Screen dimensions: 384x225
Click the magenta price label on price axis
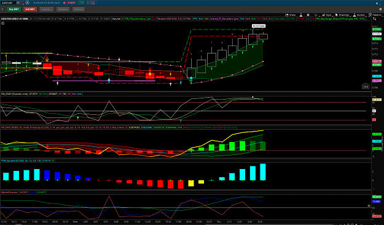(377, 81)
